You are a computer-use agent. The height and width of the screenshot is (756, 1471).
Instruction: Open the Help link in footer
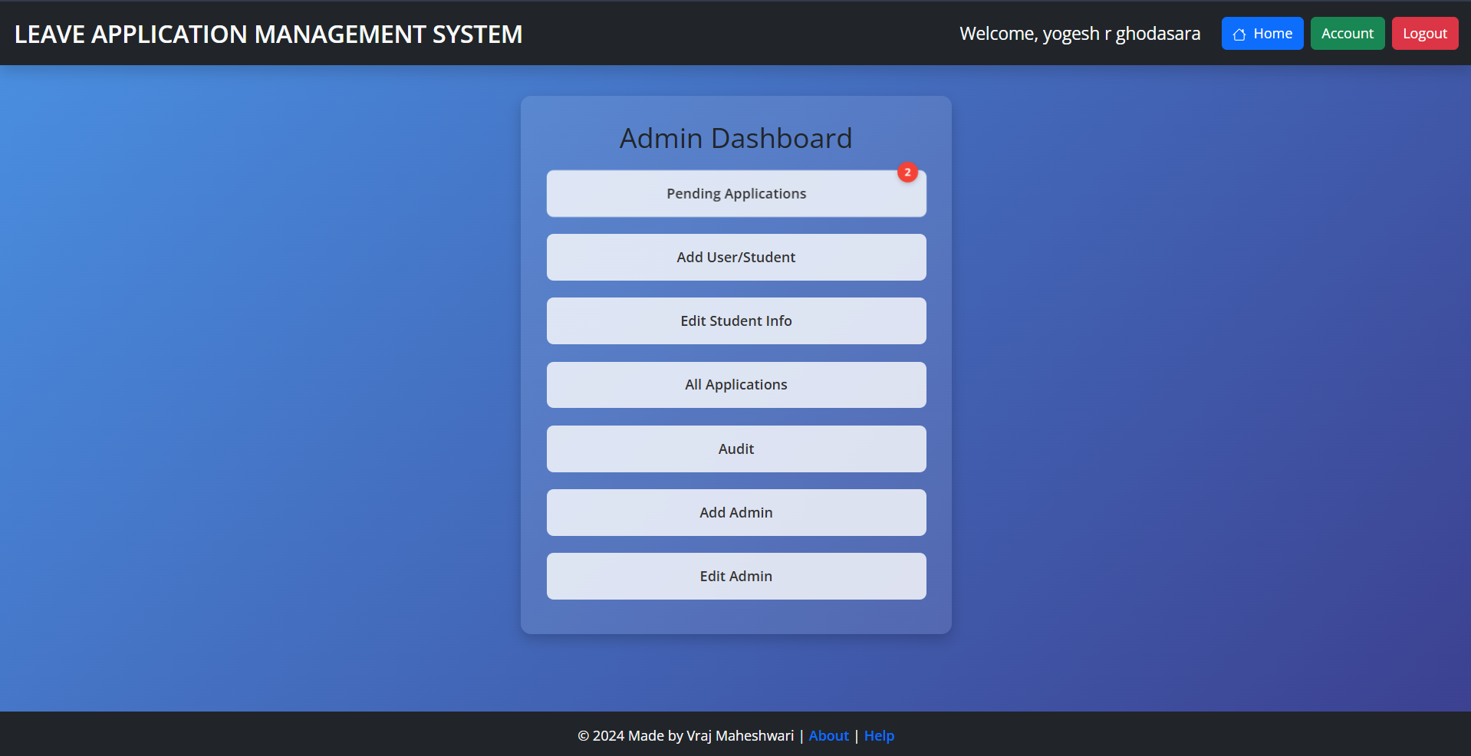pyautogui.click(x=879, y=735)
